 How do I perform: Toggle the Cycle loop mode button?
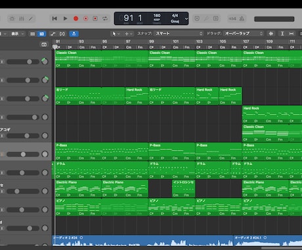tap(105, 18)
